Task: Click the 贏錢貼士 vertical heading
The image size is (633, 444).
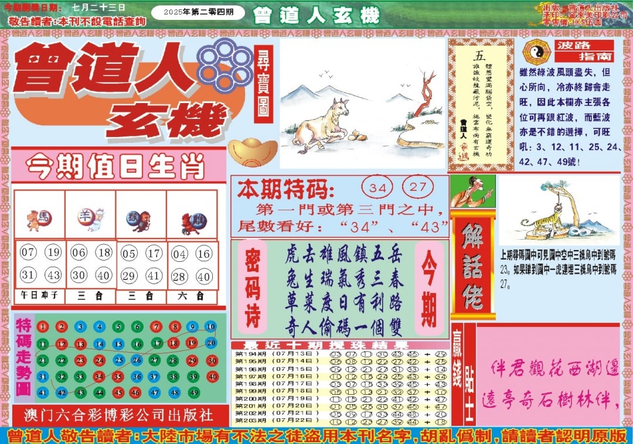Action: point(464,374)
